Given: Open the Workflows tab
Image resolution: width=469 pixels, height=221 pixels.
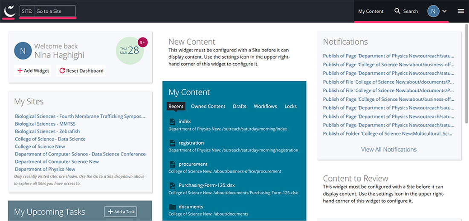Looking at the screenshot, I should tap(265, 106).
